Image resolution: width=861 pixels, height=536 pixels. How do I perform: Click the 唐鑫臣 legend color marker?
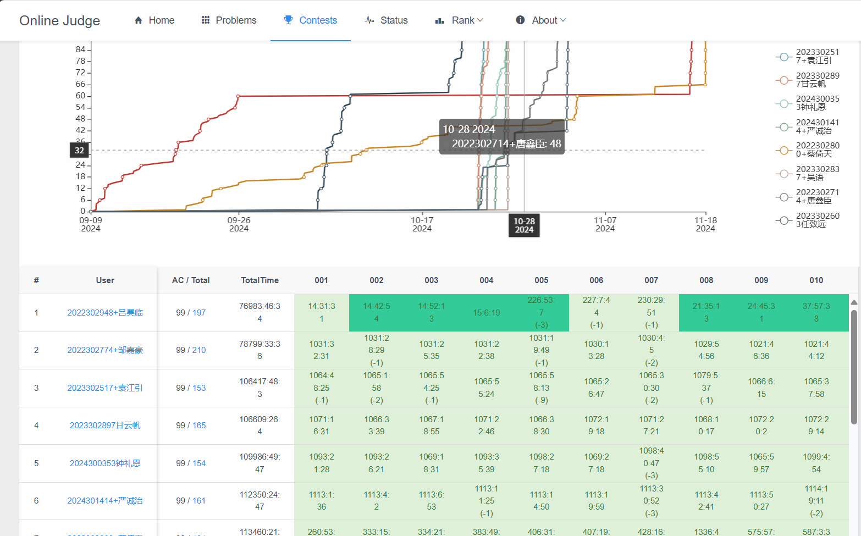[783, 197]
